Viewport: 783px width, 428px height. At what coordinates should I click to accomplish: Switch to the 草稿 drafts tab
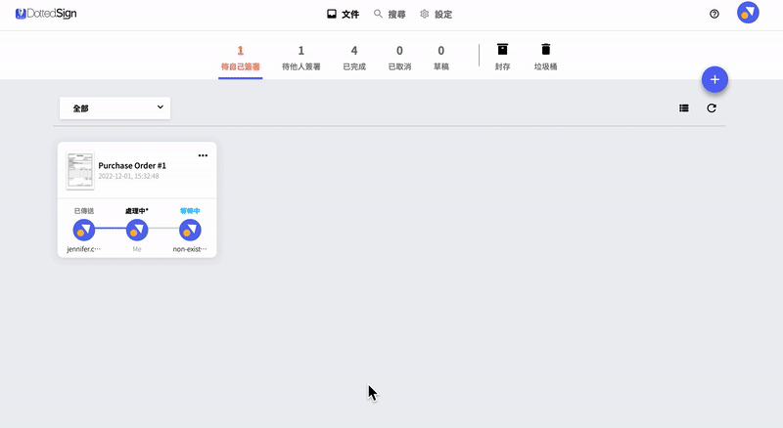point(441,58)
